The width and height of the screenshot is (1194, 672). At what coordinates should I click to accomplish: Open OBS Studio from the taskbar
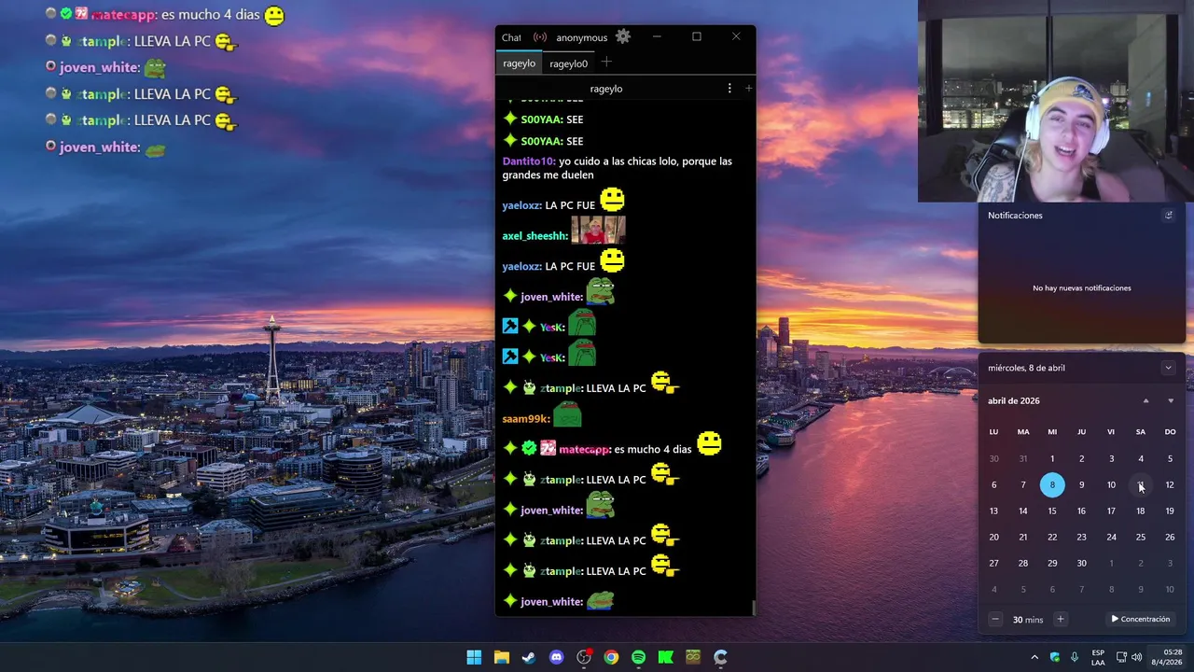[x=584, y=657]
